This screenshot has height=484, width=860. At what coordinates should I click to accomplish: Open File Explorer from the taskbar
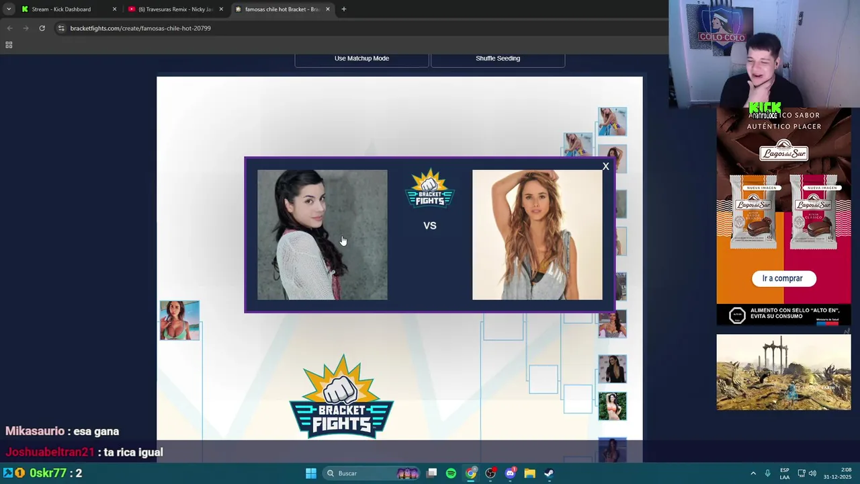pos(529,473)
